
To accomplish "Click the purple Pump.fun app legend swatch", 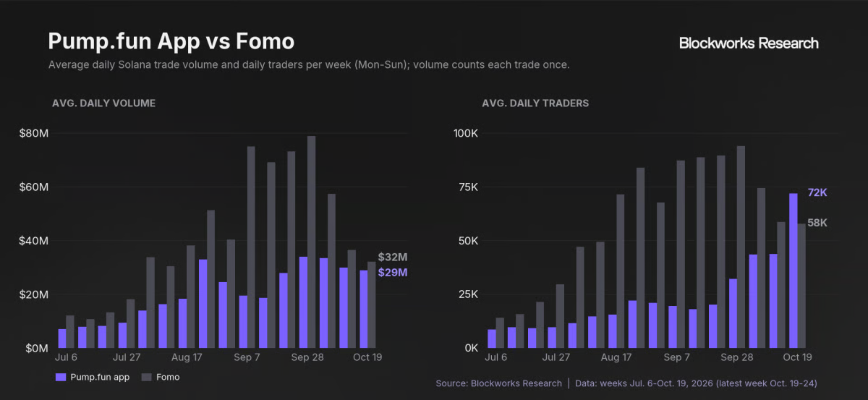I will click(x=60, y=377).
